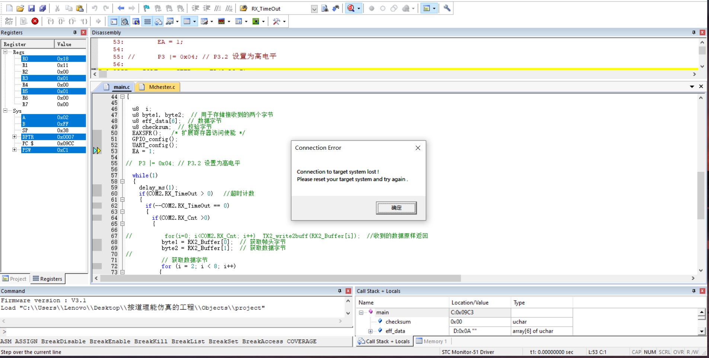Insert a bookmark with the flag icon
This screenshot has width=709, height=358.
(147, 8)
